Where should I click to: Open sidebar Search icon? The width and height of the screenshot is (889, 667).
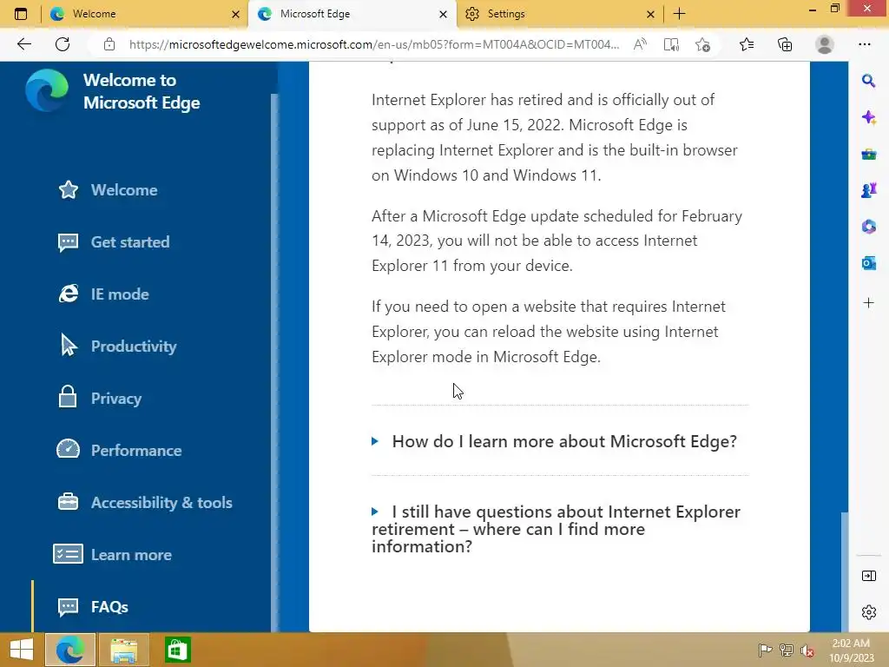[868, 81]
